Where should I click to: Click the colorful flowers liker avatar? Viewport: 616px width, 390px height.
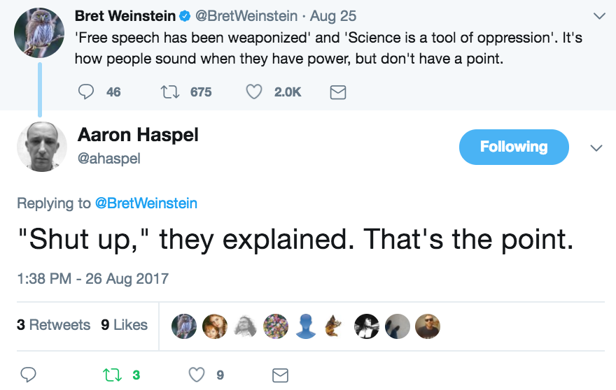[x=276, y=326]
